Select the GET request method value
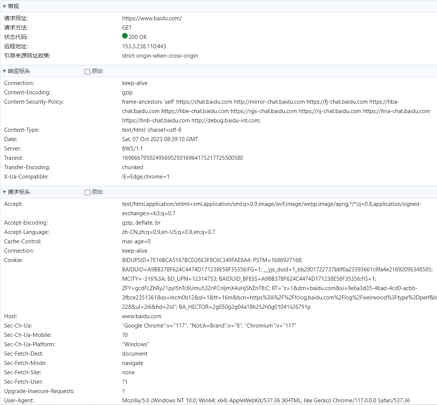This screenshot has width=437, height=405. (127, 28)
